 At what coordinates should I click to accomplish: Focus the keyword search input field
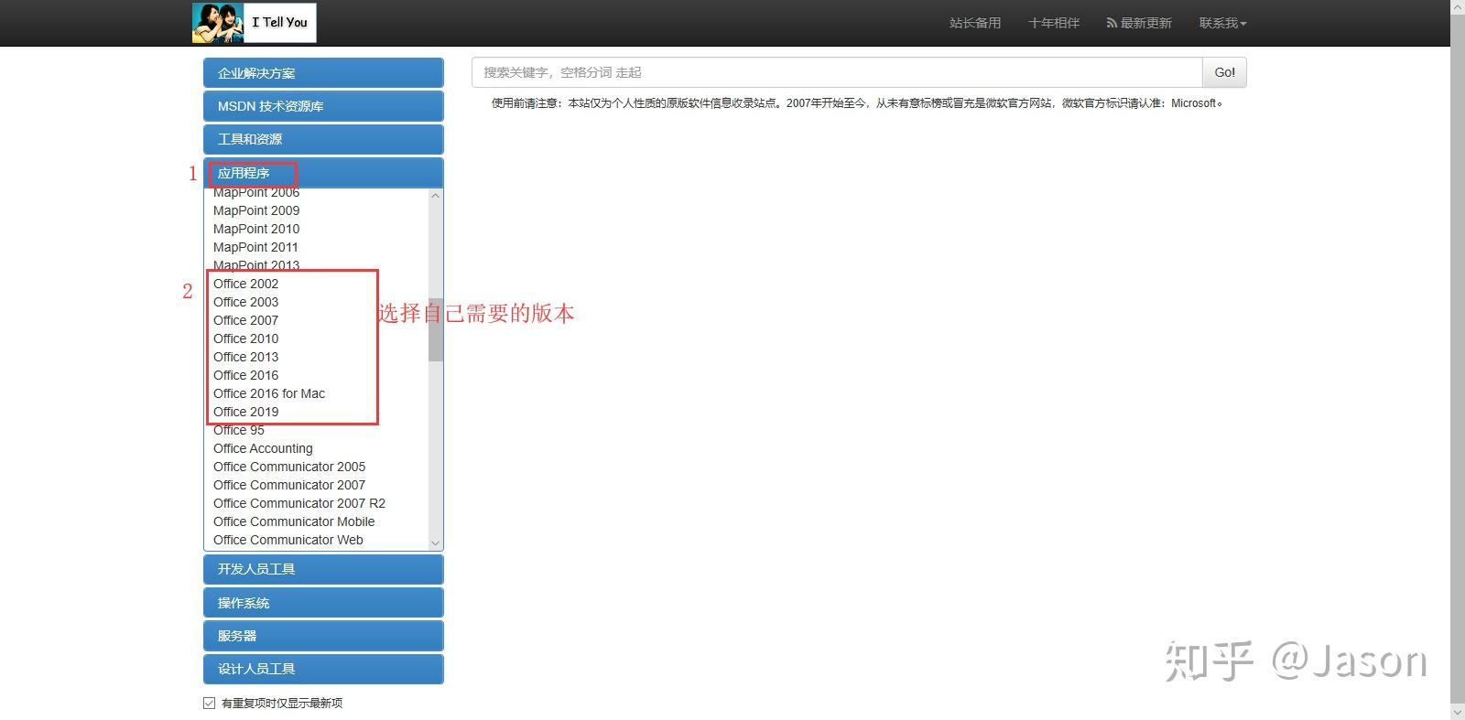837,72
